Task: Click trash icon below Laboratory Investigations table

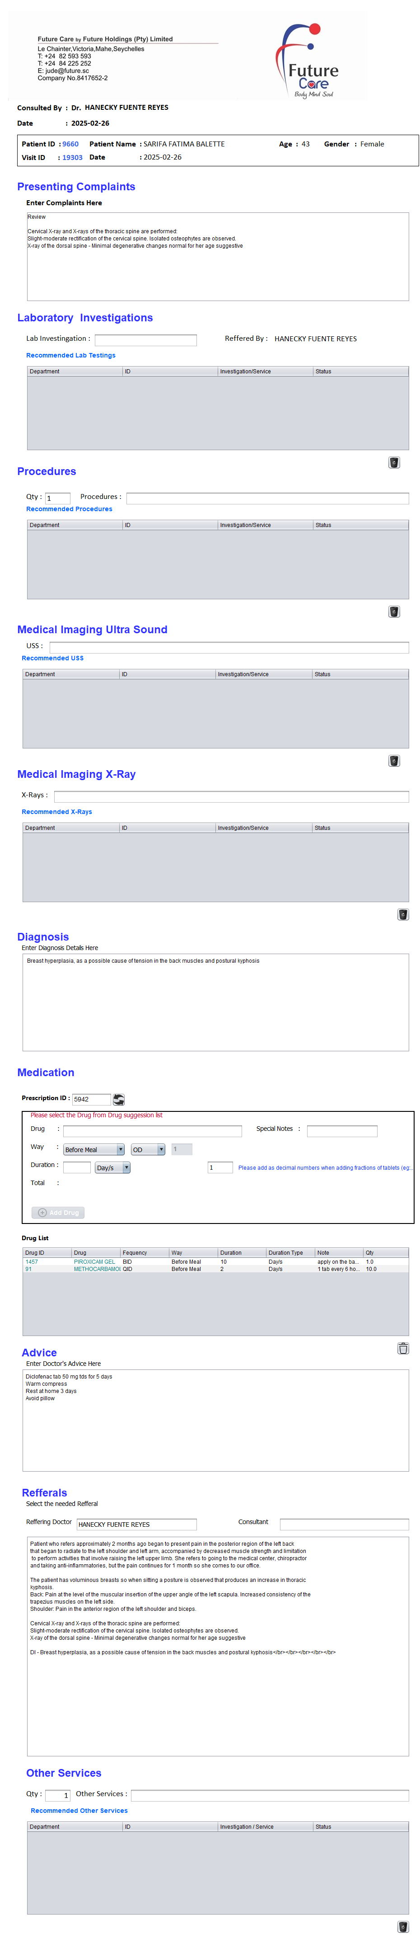Action: pos(393,463)
